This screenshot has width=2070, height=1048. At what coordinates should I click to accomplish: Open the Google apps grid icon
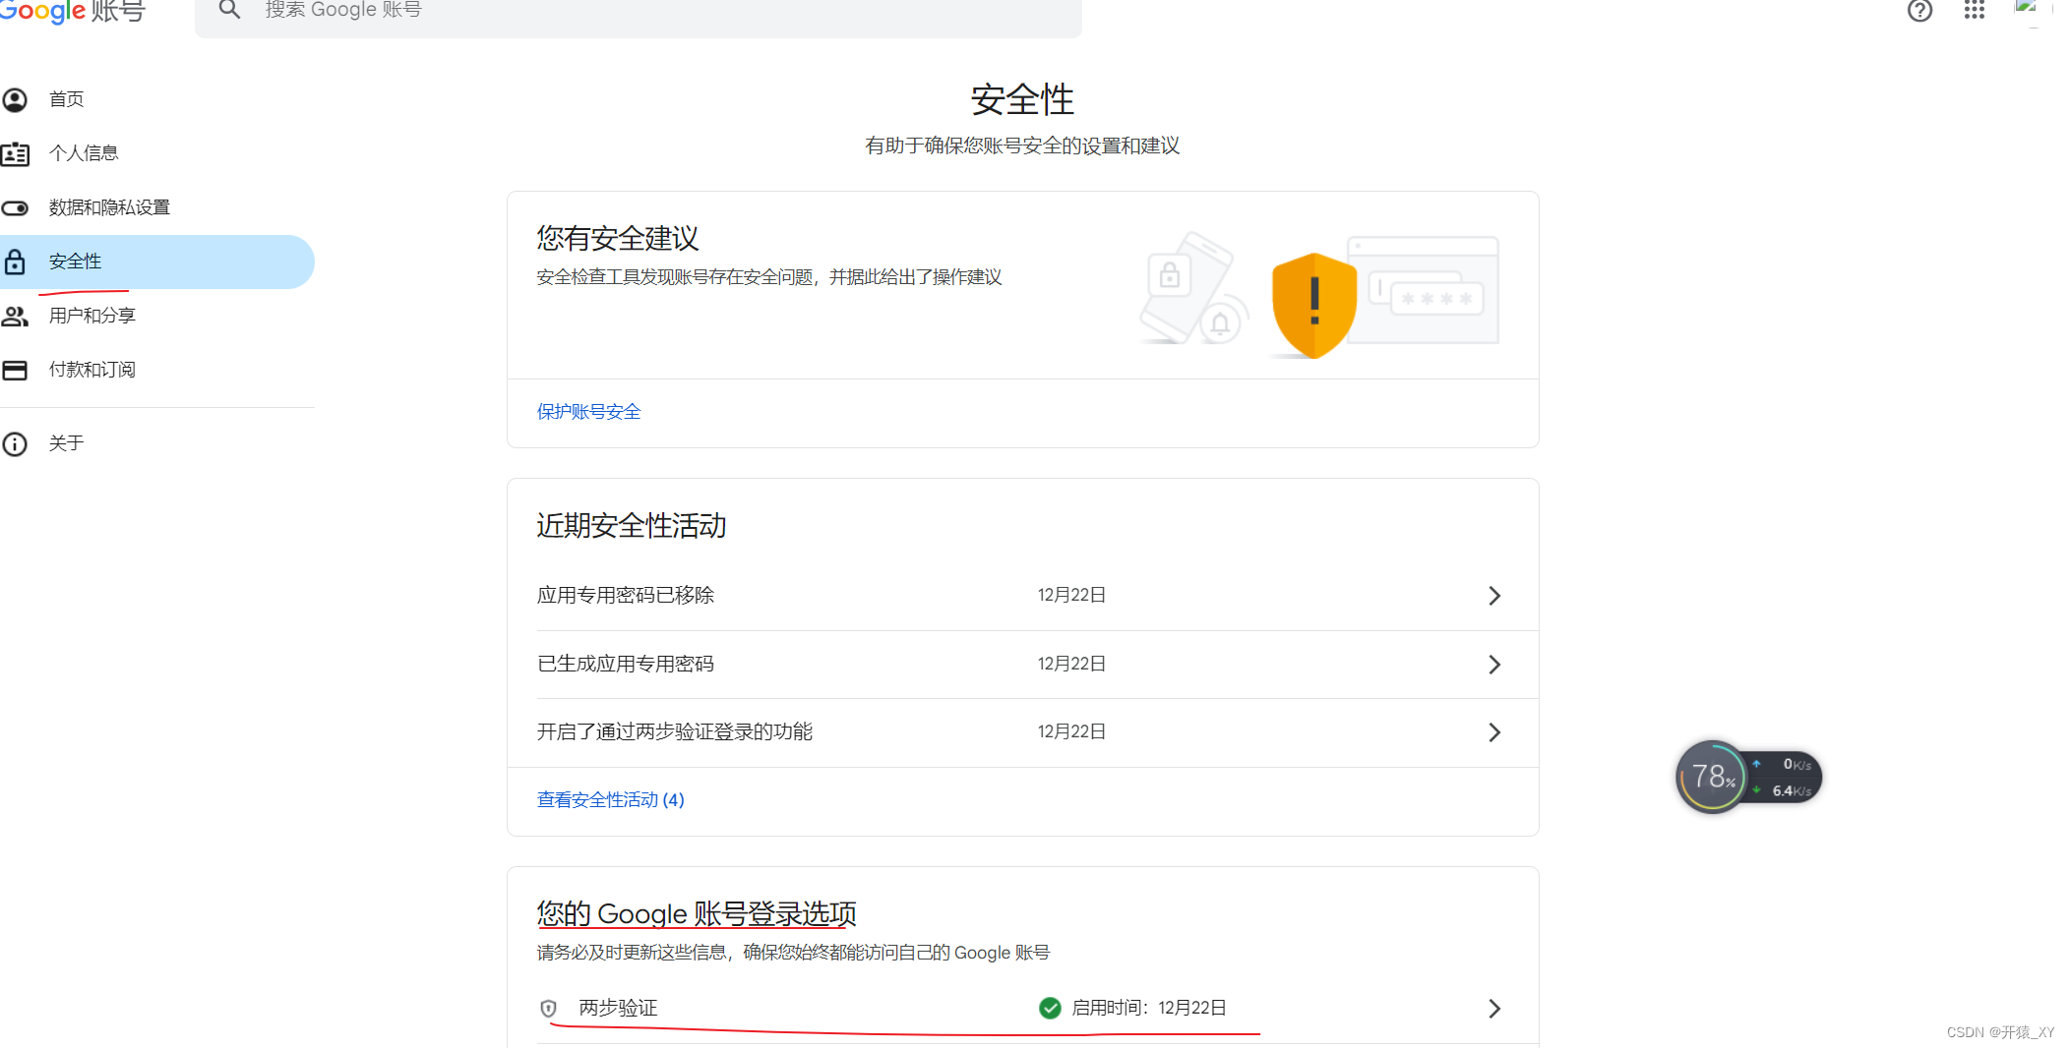pos(1974,10)
